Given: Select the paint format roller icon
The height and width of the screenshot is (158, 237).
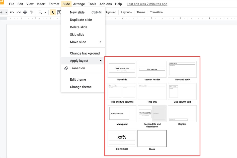Looking at the screenshot, I should click(32, 12).
